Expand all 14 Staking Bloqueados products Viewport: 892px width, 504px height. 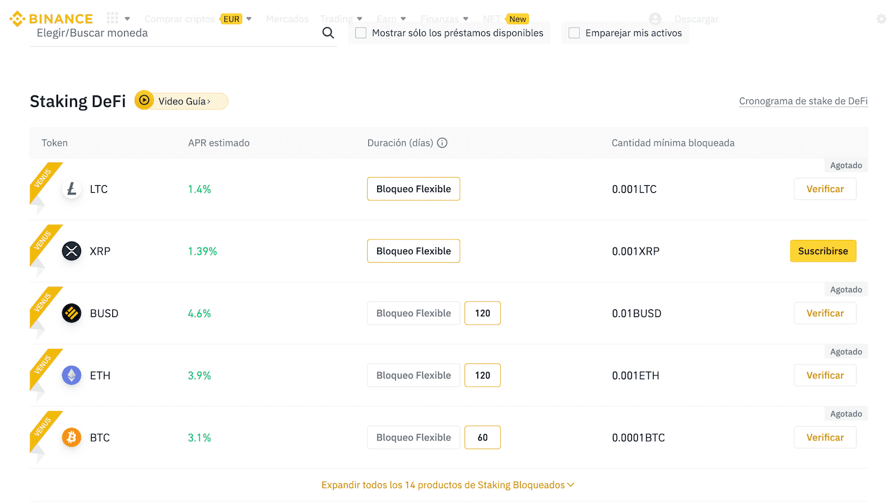[x=448, y=485]
